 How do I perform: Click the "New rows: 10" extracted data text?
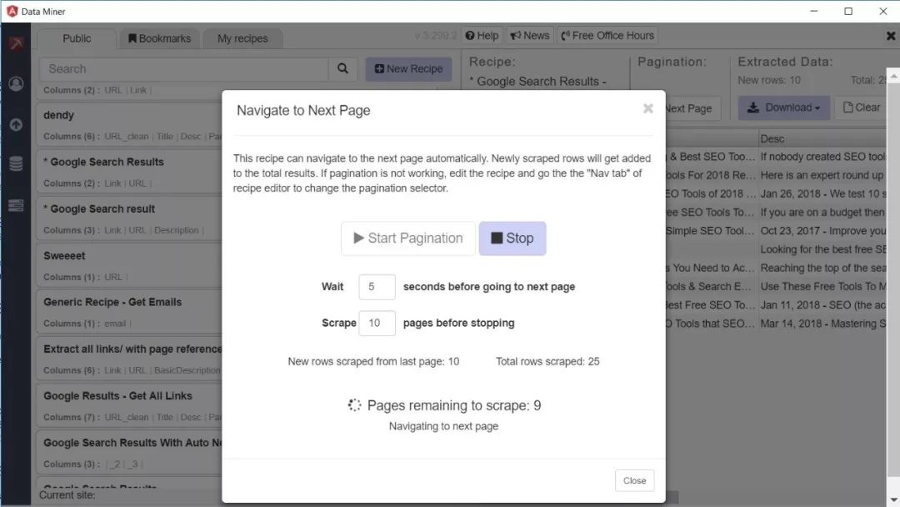tap(769, 80)
